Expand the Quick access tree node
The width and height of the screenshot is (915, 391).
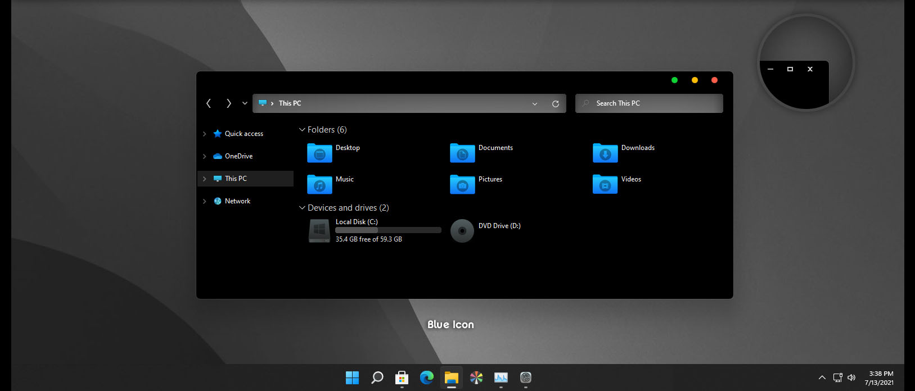pos(204,134)
